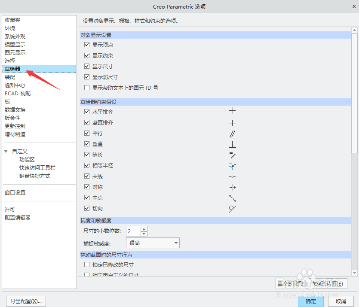
Task: Click the 尺寸的小数位数 input field
Action: (x=133, y=231)
